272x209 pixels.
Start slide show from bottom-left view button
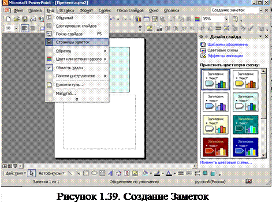[15, 166]
